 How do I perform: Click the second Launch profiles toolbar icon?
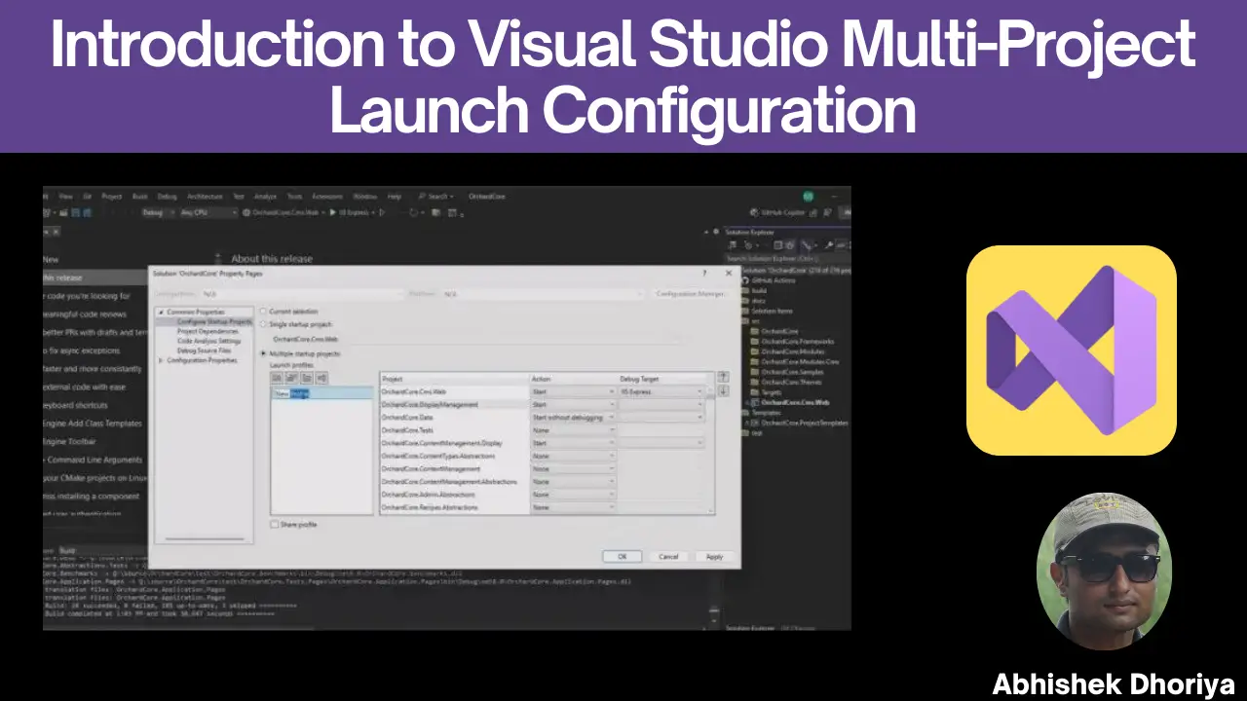coord(291,378)
